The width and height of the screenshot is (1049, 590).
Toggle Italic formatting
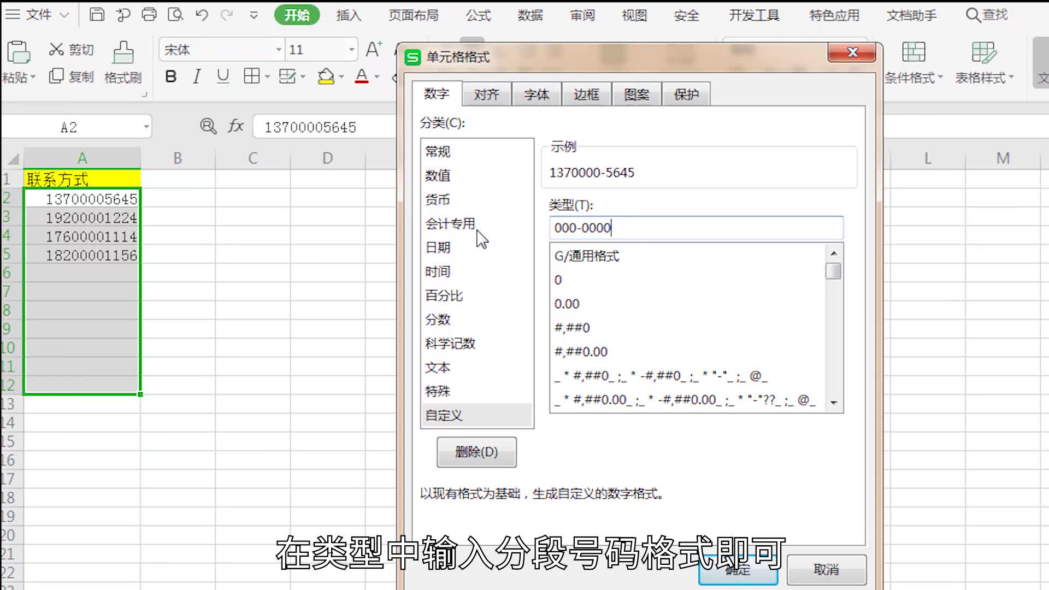pyautogui.click(x=197, y=76)
